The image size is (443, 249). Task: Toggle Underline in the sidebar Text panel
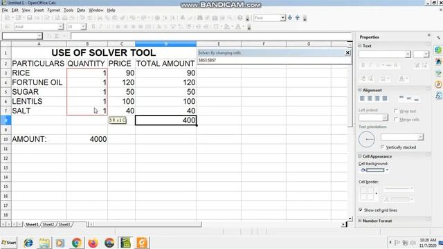point(379,65)
